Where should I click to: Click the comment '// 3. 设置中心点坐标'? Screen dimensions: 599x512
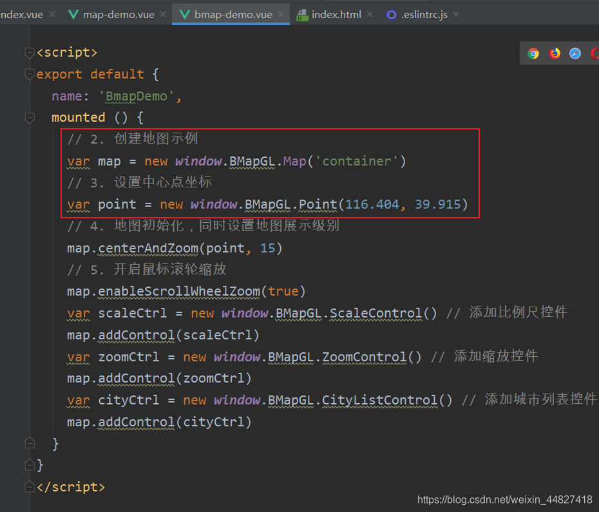[139, 182]
